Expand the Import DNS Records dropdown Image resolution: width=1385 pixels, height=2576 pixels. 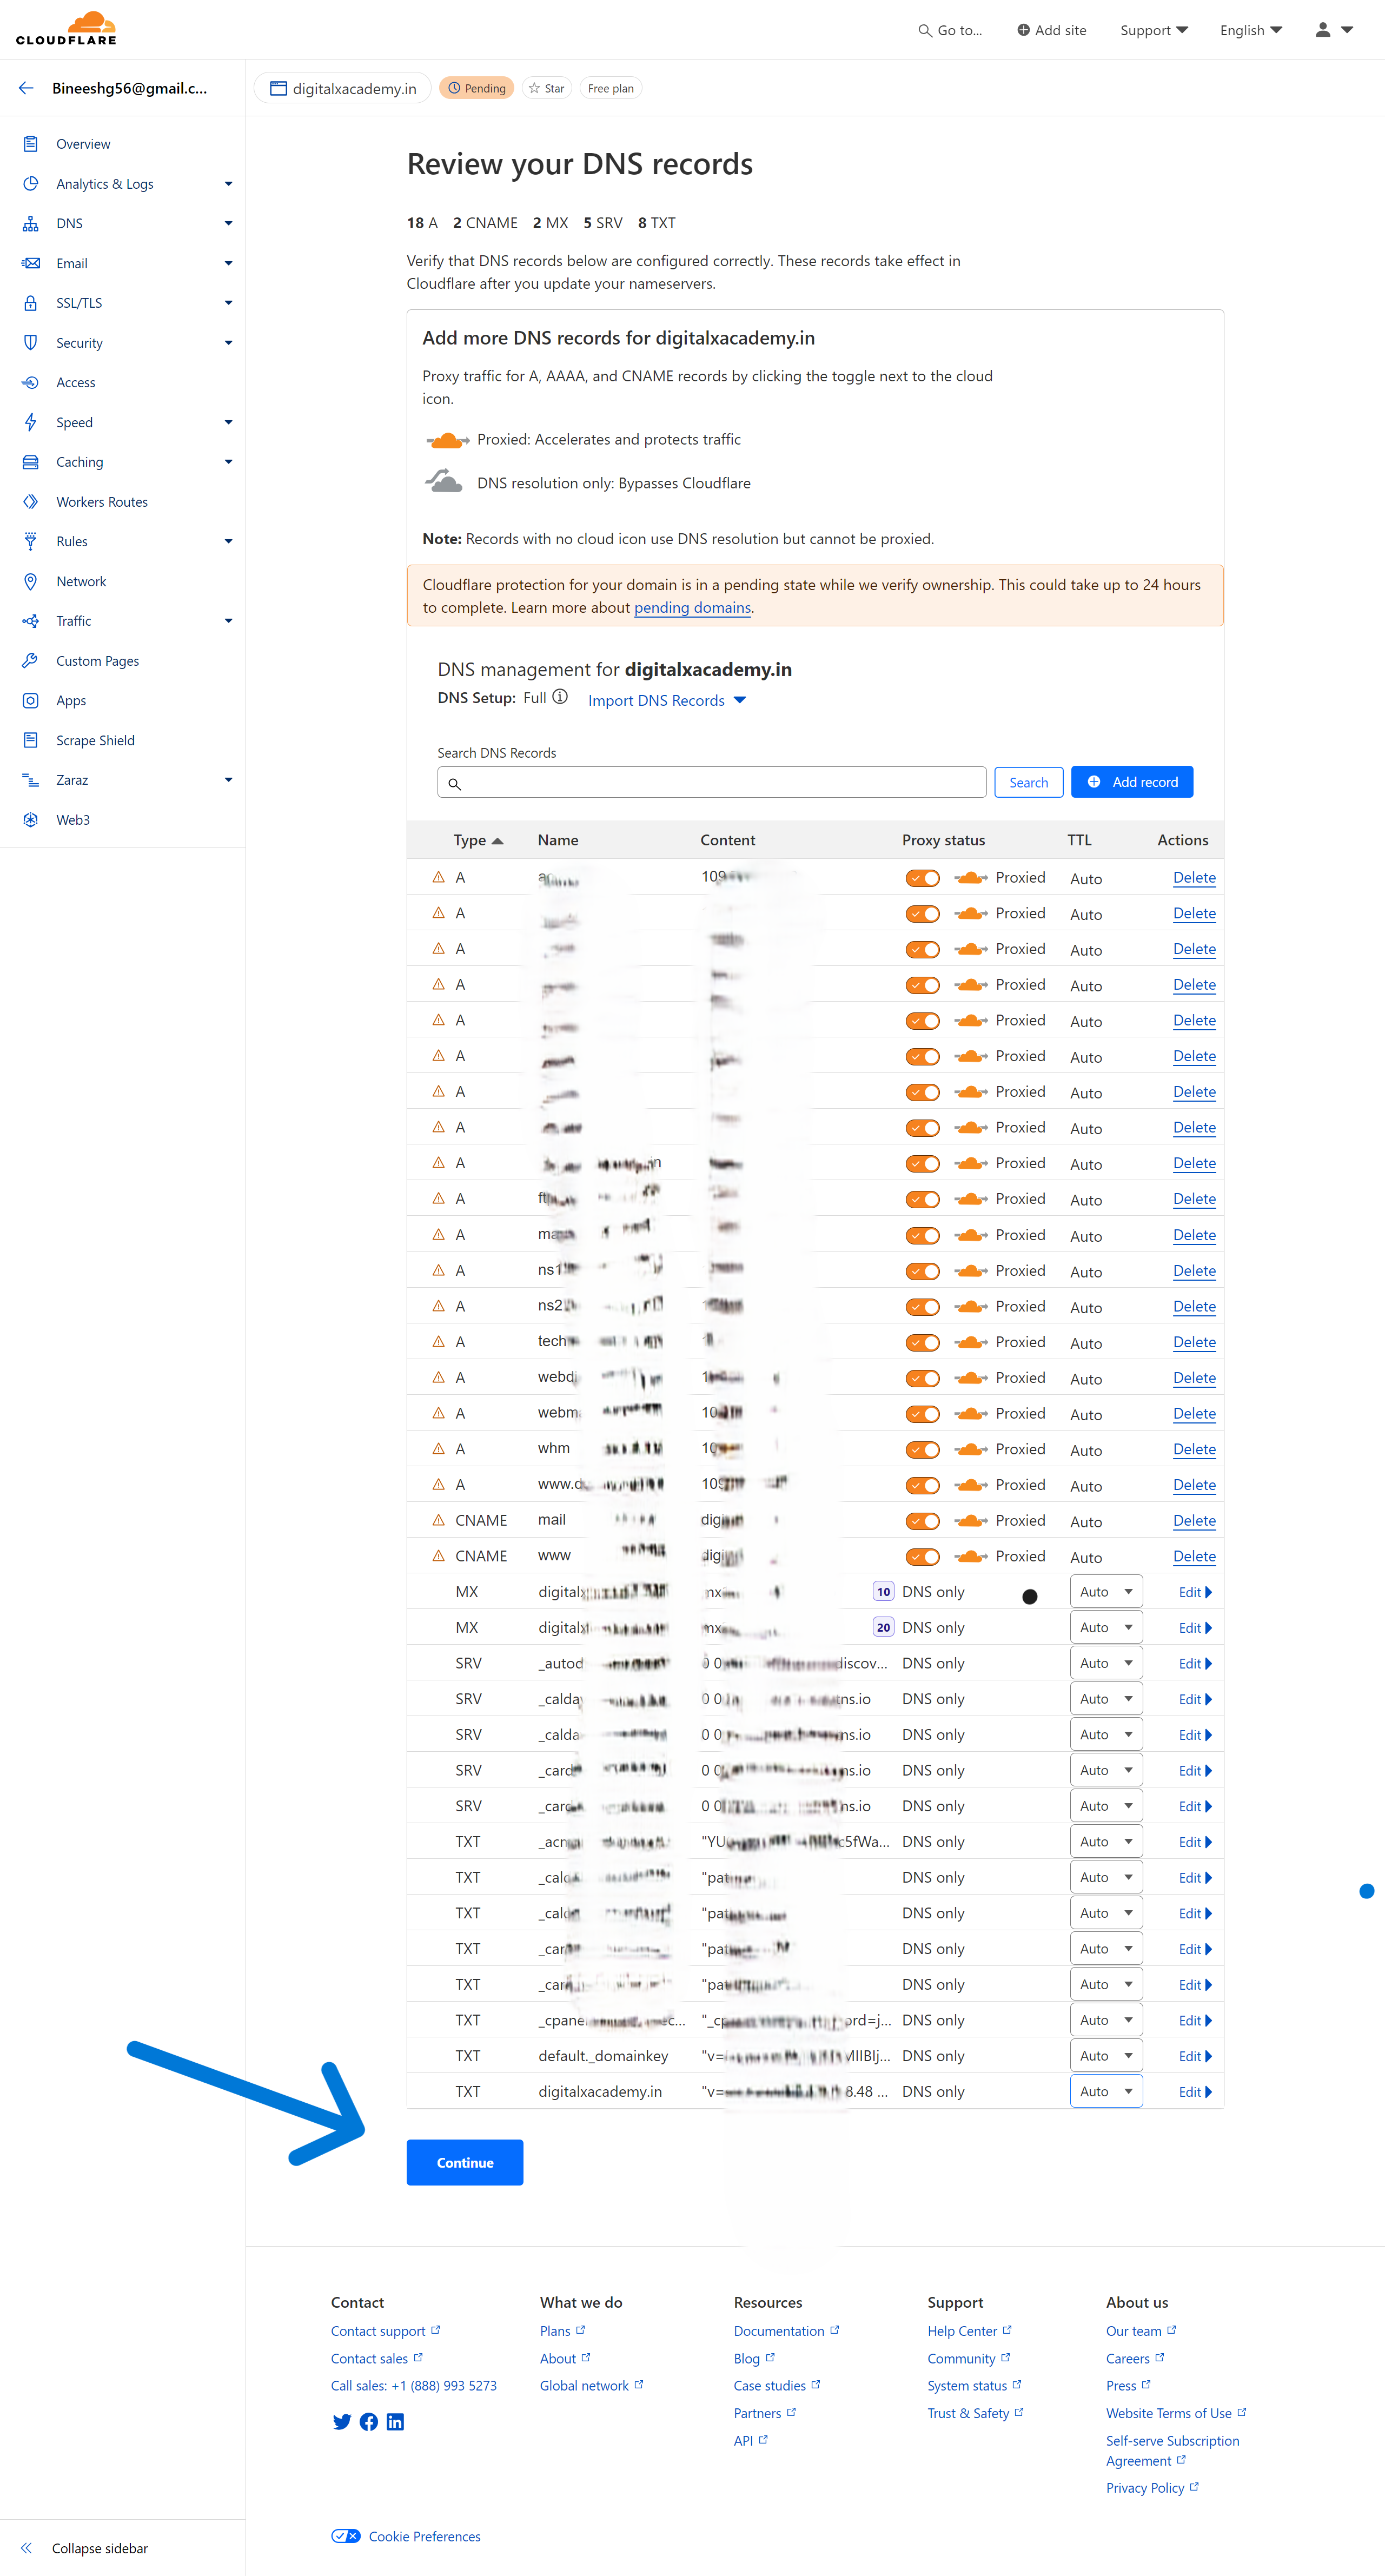(667, 700)
